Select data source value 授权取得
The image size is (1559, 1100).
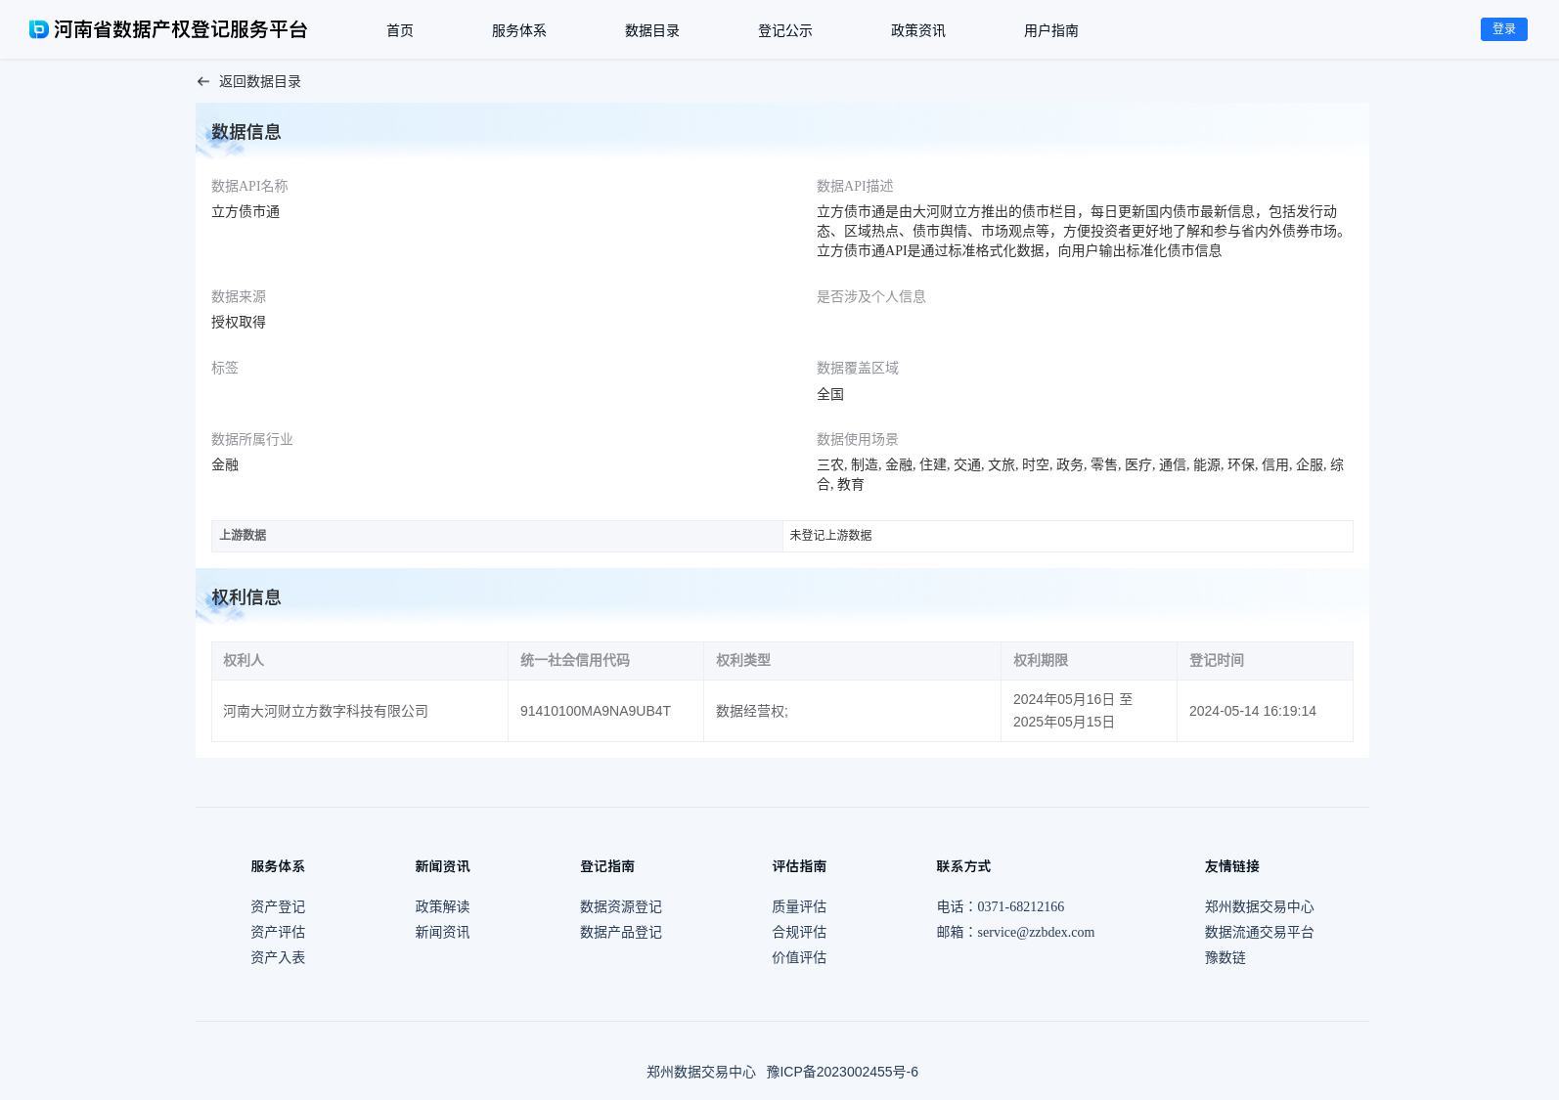coord(239,322)
